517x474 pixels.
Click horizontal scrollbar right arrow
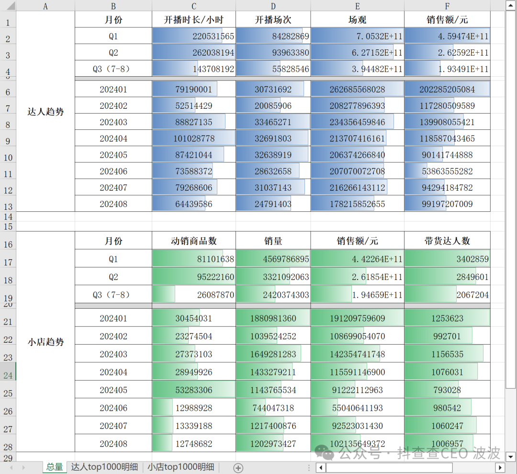(500, 467)
